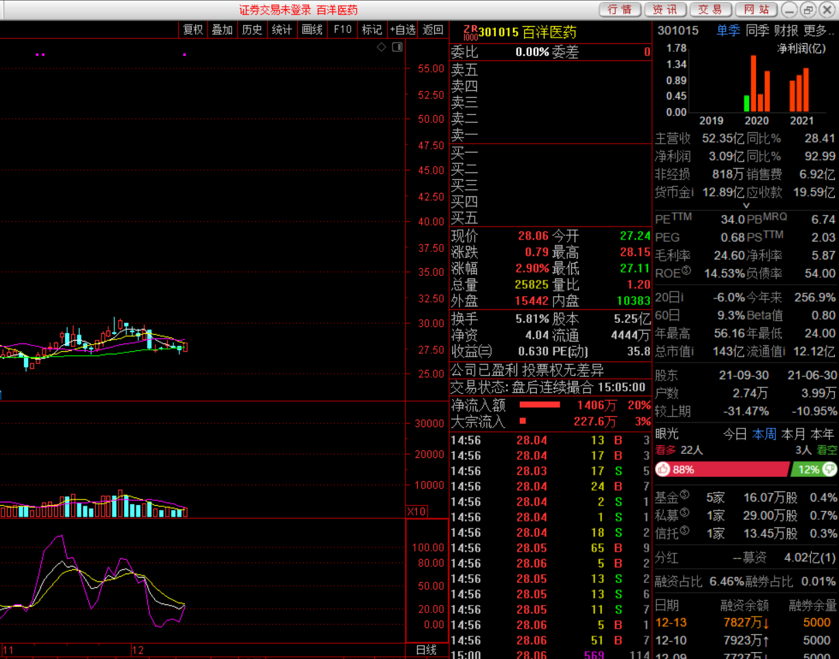
Task: Open the 更多 dropdown in financial panel
Action: coord(819,30)
